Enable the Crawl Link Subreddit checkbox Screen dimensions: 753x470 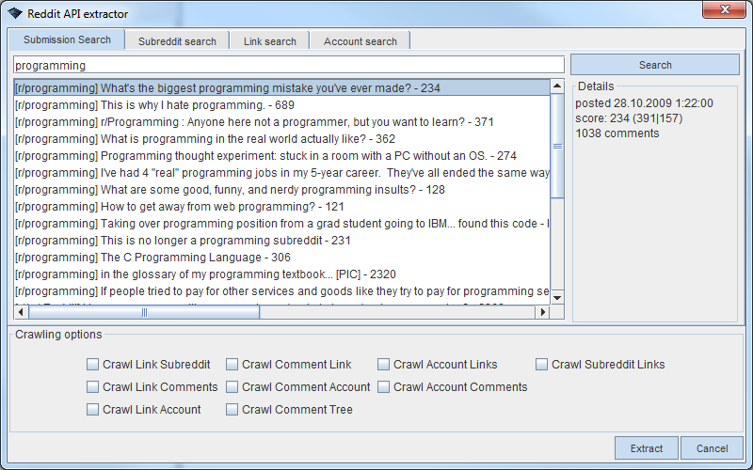click(x=92, y=365)
